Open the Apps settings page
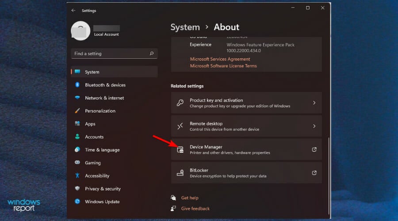 [114, 124]
